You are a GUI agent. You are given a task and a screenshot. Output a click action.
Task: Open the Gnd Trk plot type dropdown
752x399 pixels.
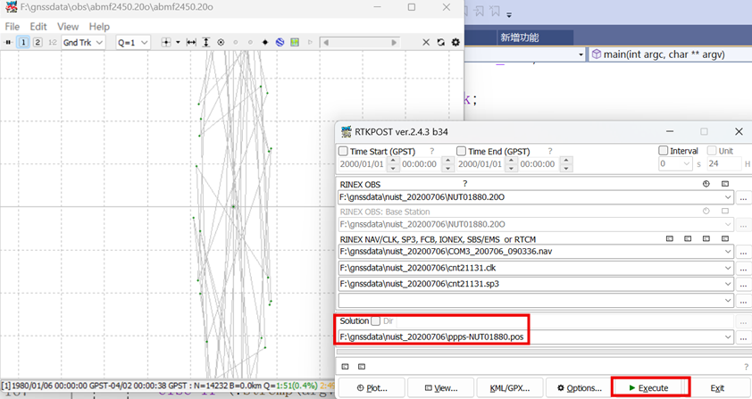[83, 42]
